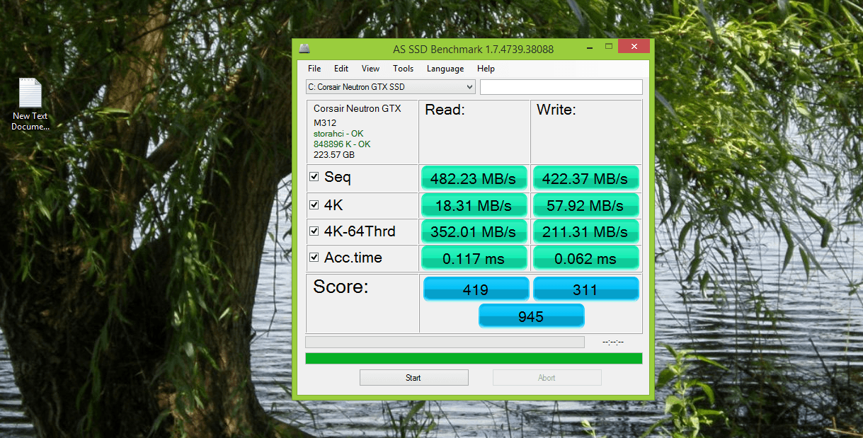The width and height of the screenshot is (863, 438).
Task: Open the drive selection dropdown
Action: 390,87
